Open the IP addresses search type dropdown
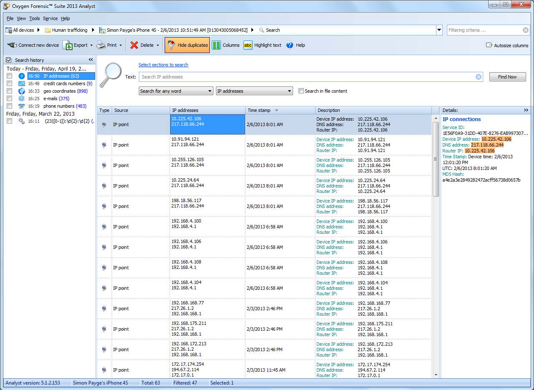Screen dimensions: 534x390 [x=254, y=91]
